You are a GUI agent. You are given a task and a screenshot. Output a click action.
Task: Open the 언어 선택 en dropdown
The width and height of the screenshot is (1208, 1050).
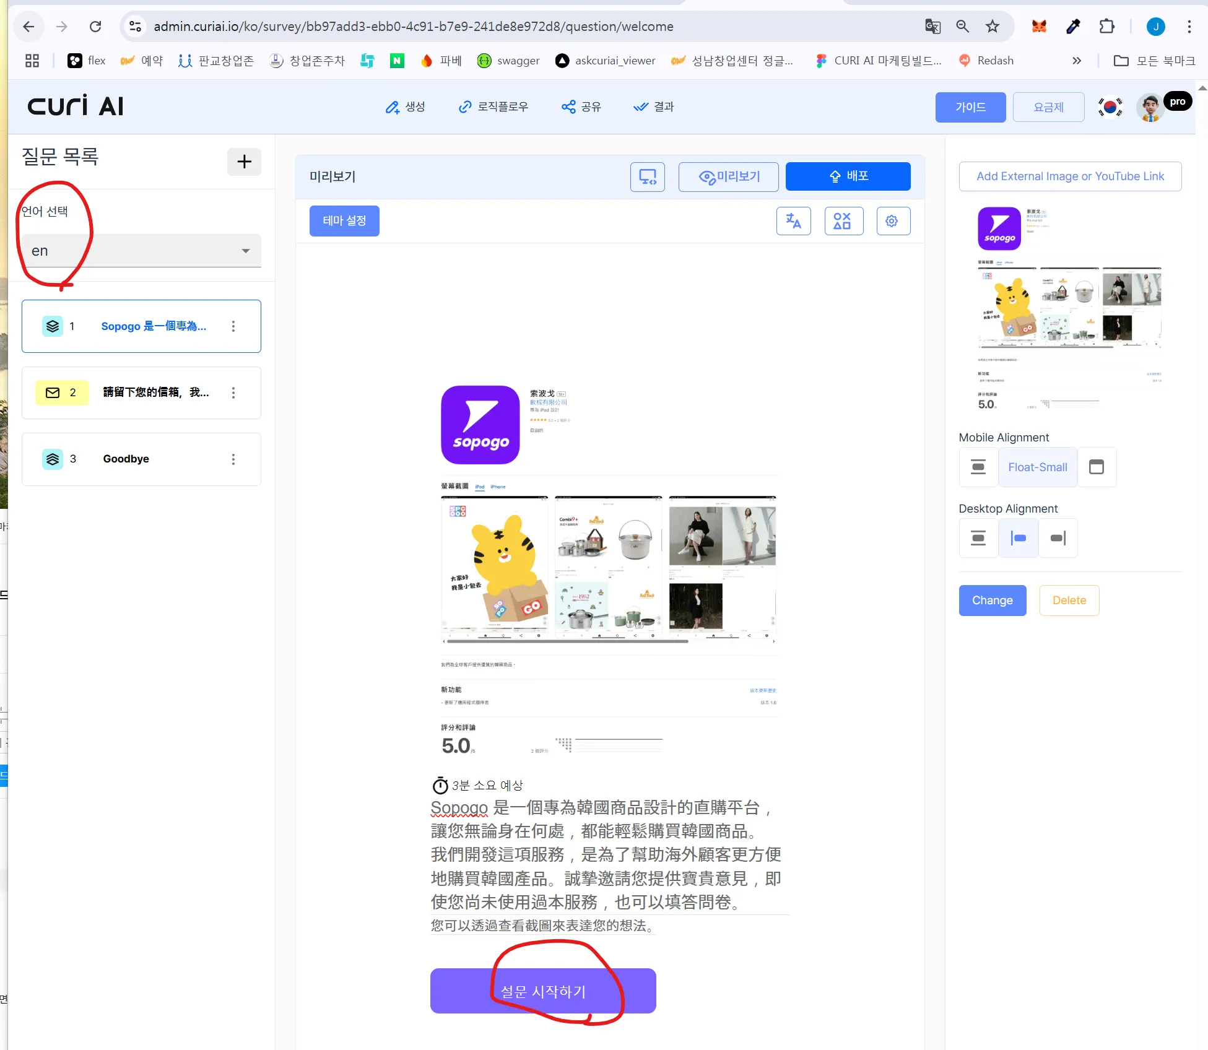pyautogui.click(x=141, y=251)
